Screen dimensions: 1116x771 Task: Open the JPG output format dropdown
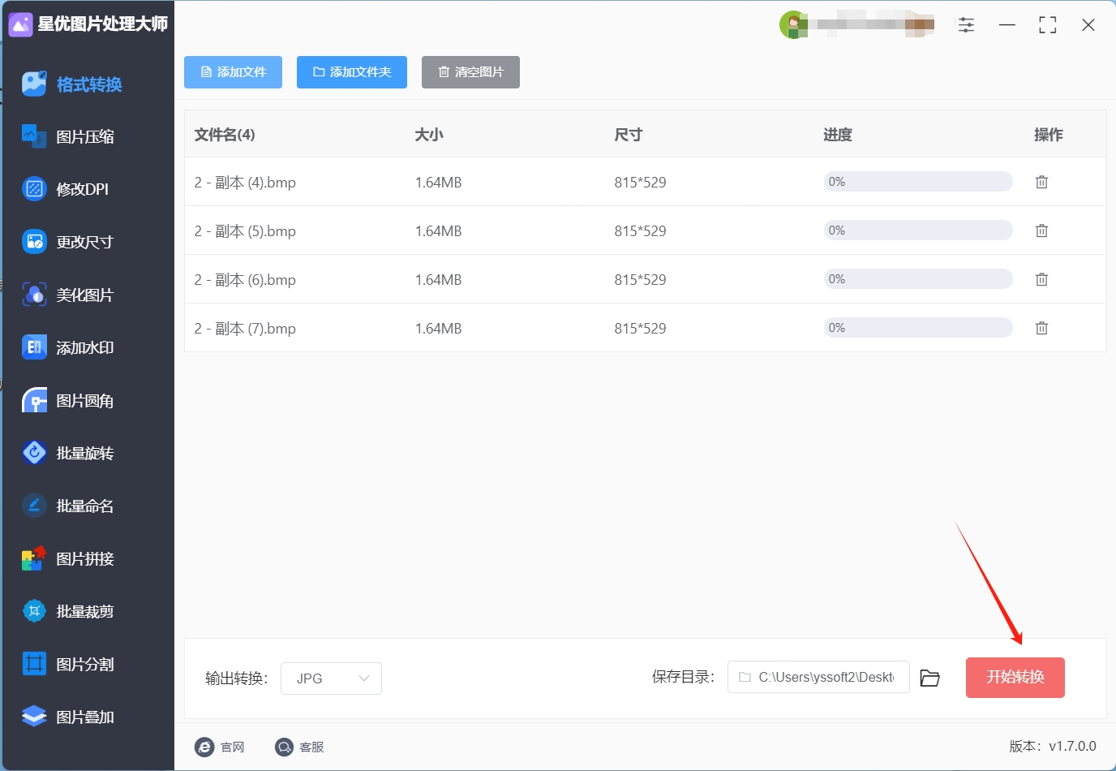click(x=331, y=678)
